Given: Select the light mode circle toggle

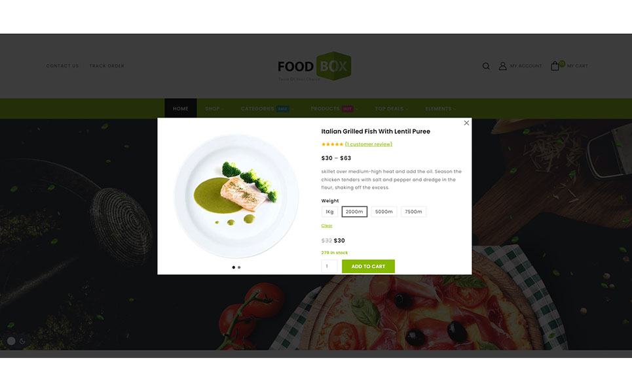Looking at the screenshot, I should [x=11, y=341].
